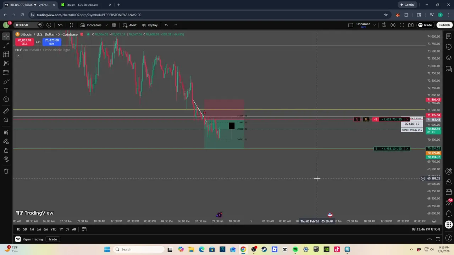Select the brush drawing tool

click(x=6, y=81)
